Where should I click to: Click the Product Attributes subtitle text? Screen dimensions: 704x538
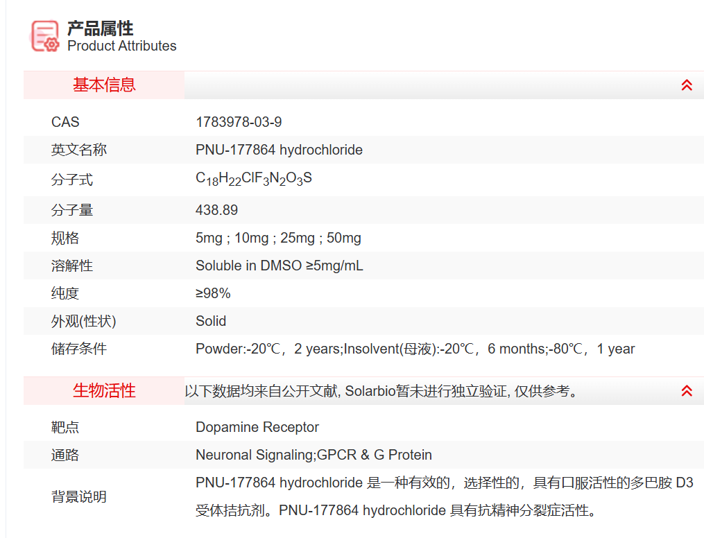[x=121, y=46]
